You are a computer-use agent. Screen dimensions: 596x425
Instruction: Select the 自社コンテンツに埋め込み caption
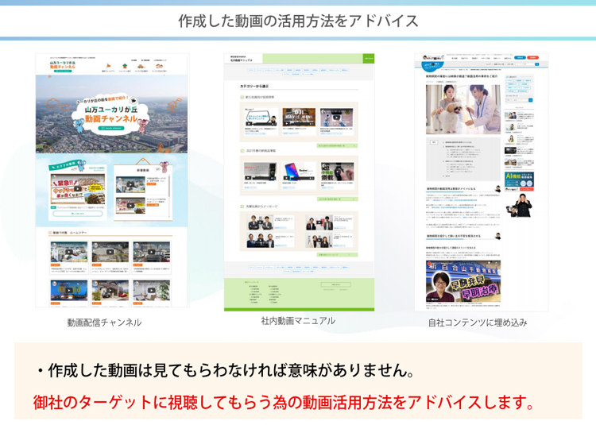click(x=478, y=323)
